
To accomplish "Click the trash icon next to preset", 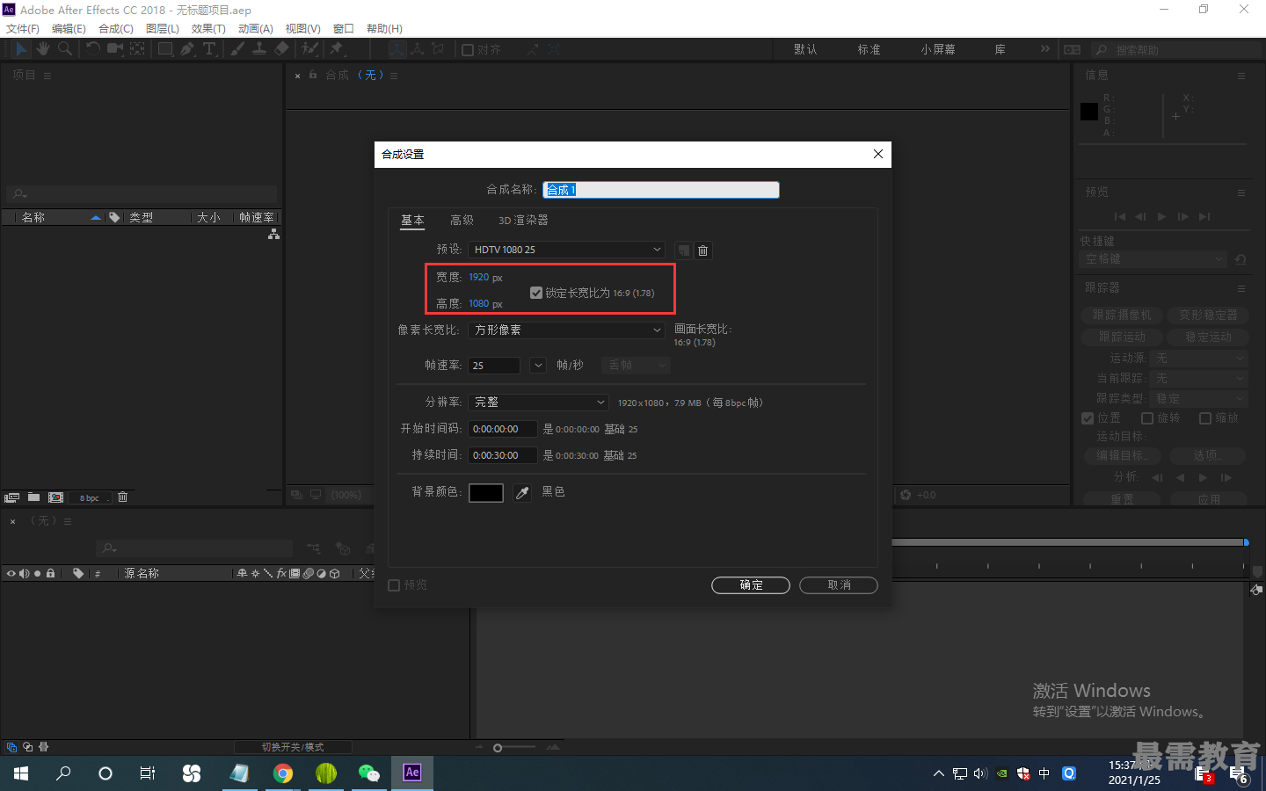I will [x=703, y=250].
